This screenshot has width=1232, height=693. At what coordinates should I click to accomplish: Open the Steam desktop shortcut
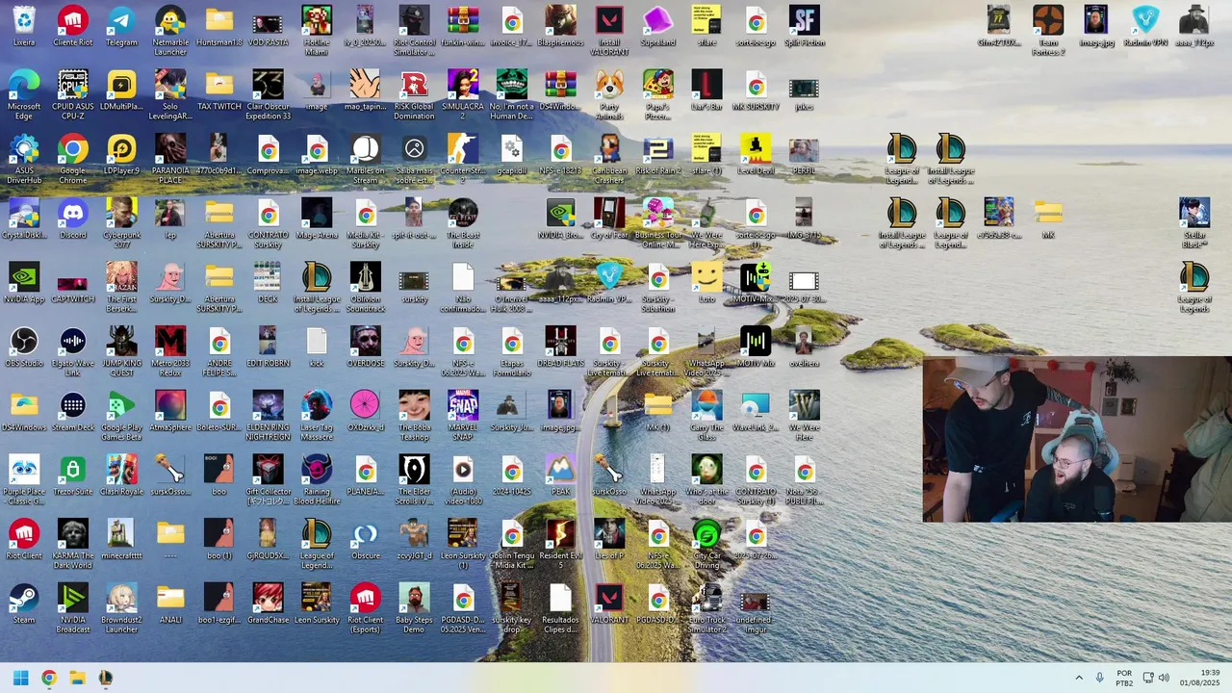click(24, 604)
